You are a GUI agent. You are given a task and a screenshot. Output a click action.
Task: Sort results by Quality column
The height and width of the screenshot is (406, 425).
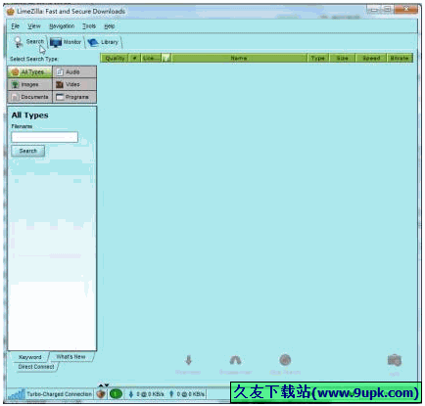115,58
